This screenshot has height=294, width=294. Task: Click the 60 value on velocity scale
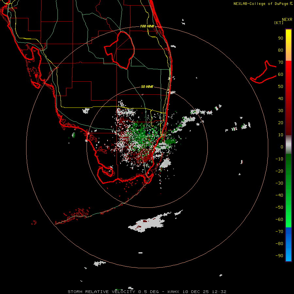click(281, 74)
